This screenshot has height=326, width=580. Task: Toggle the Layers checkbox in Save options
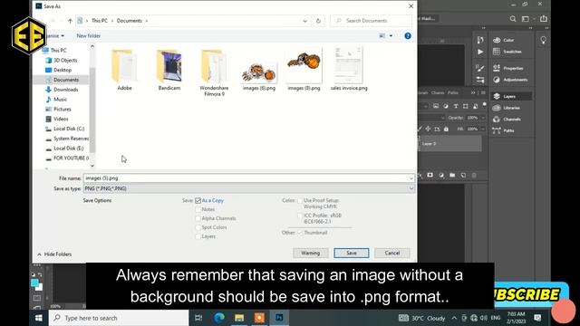198,236
